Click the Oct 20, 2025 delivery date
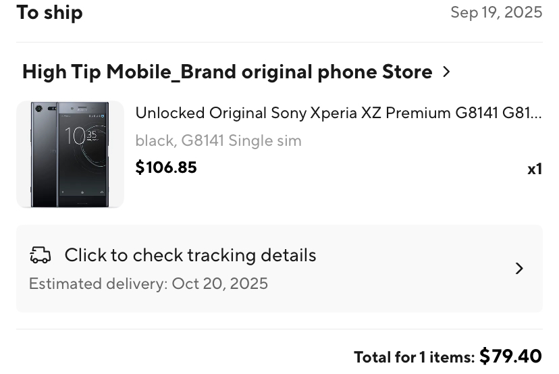This screenshot has height=374, width=559. point(220,284)
